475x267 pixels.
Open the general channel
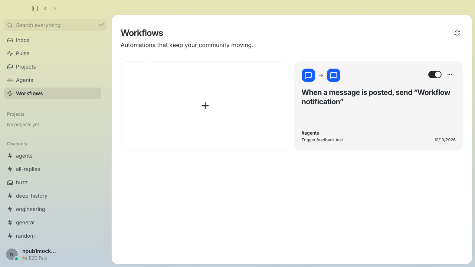point(53,222)
